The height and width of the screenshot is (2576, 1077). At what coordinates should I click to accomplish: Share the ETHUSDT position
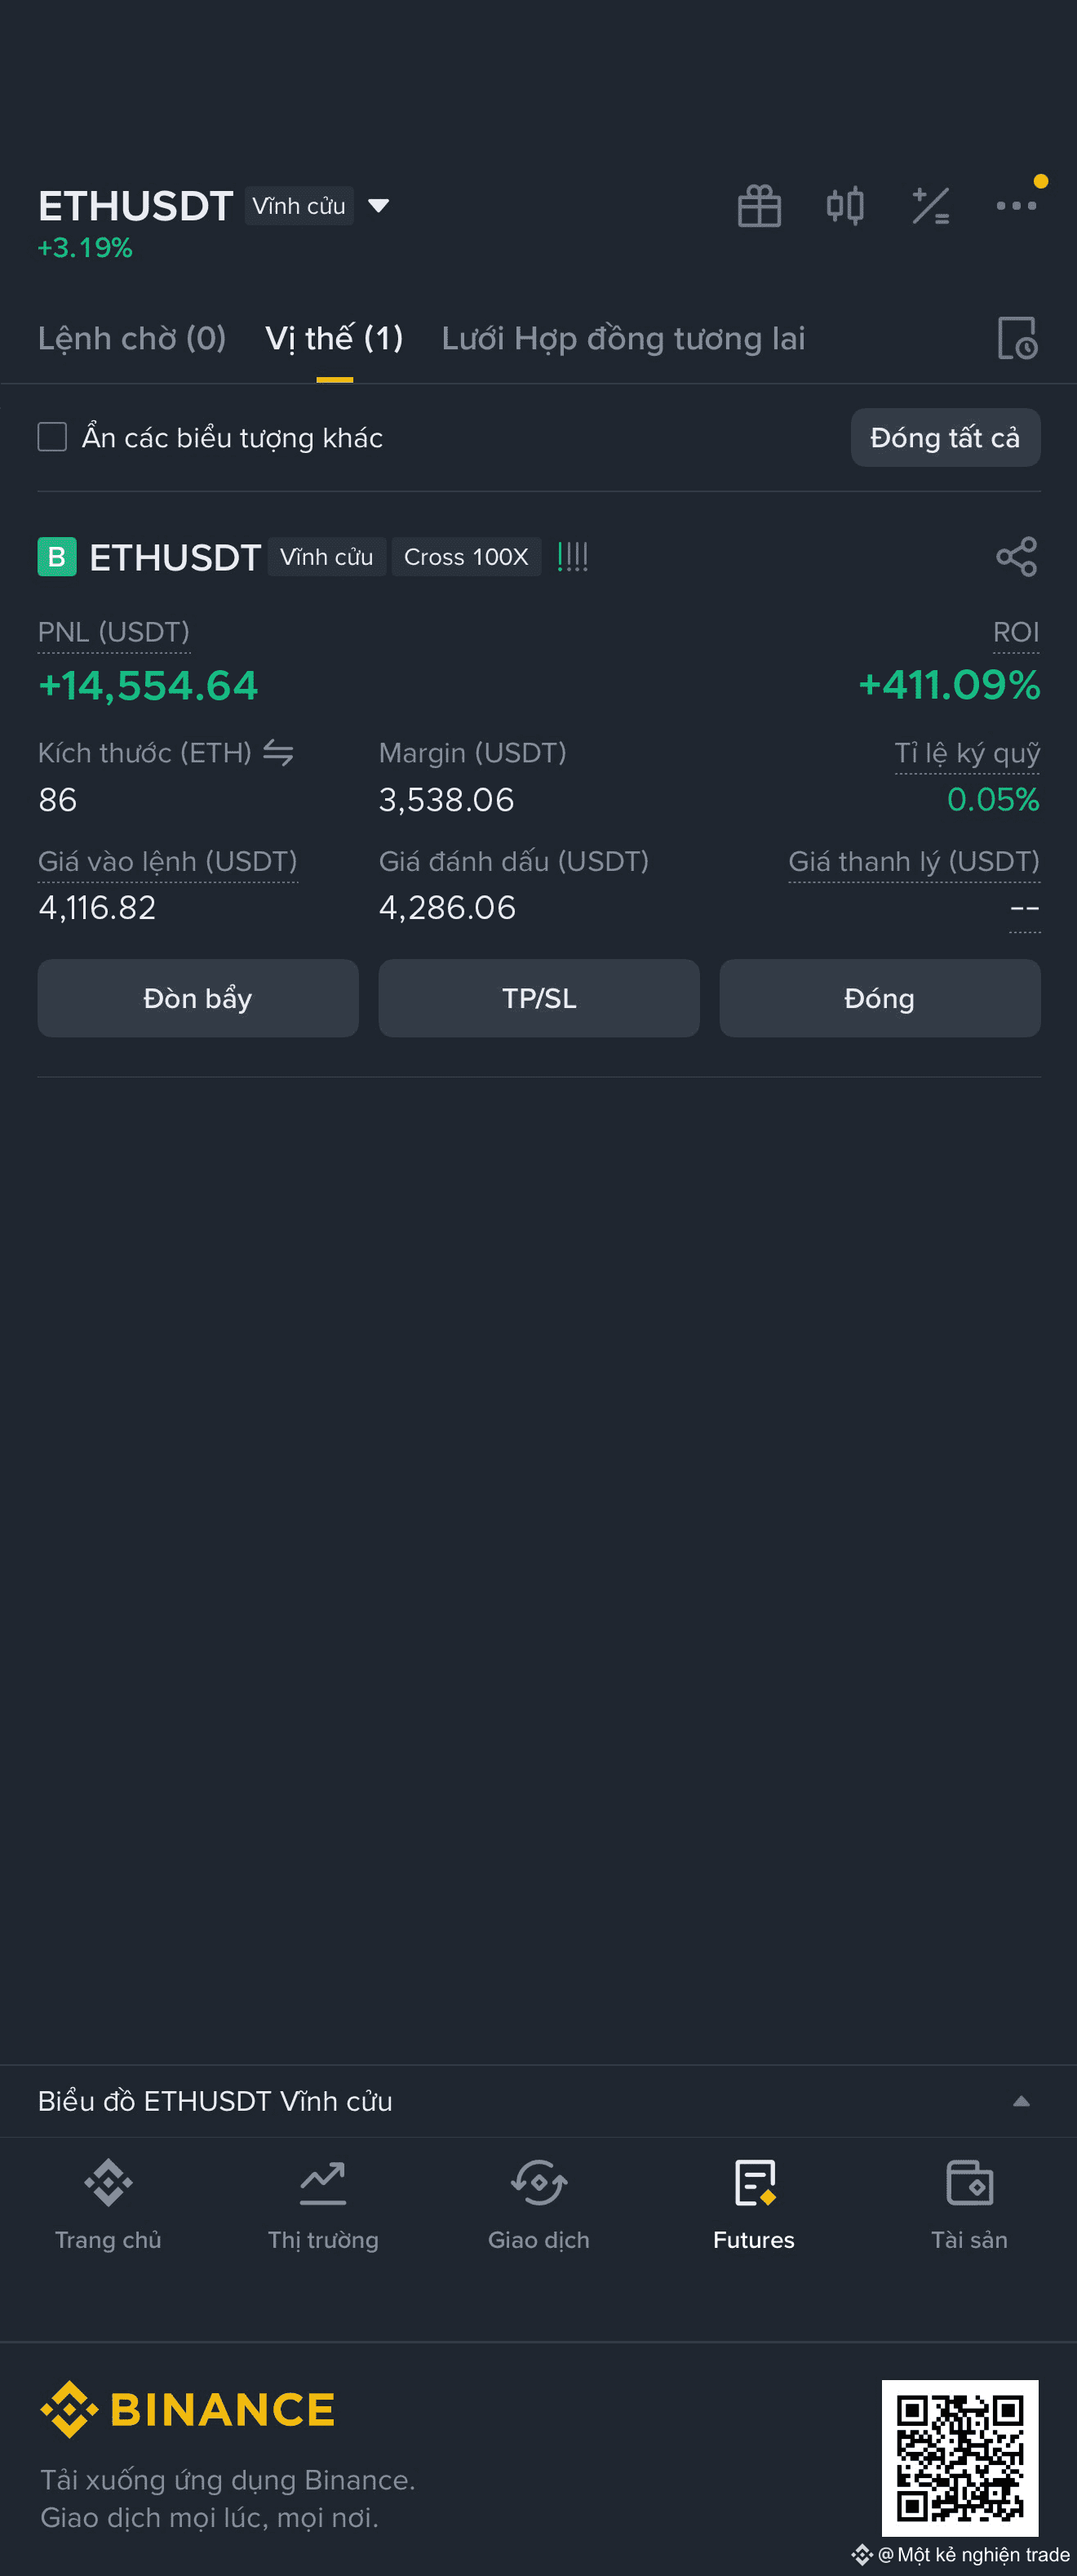tap(1016, 557)
